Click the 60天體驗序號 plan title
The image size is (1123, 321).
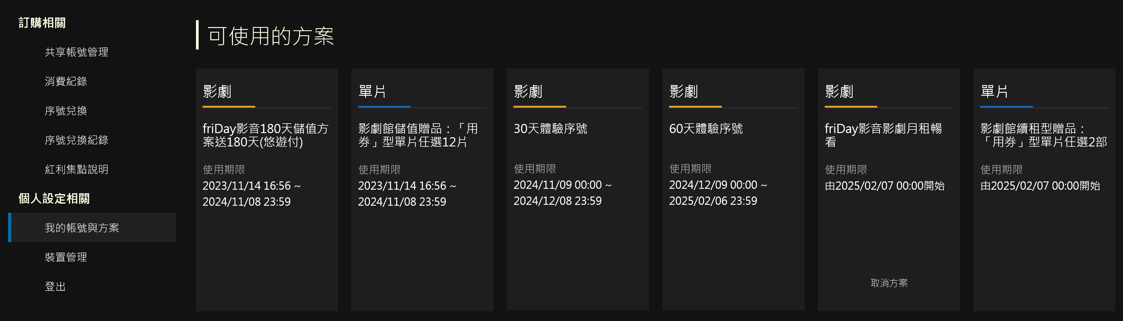pyautogui.click(x=706, y=129)
